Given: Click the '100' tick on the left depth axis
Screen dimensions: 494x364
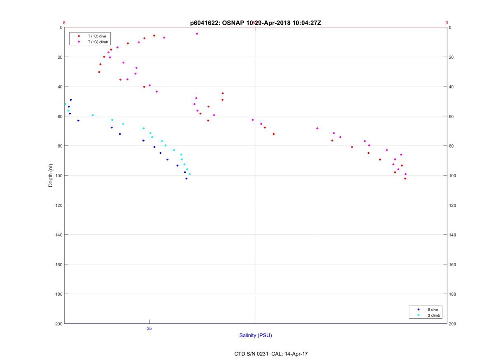Looking at the screenshot, I should coord(58,176).
